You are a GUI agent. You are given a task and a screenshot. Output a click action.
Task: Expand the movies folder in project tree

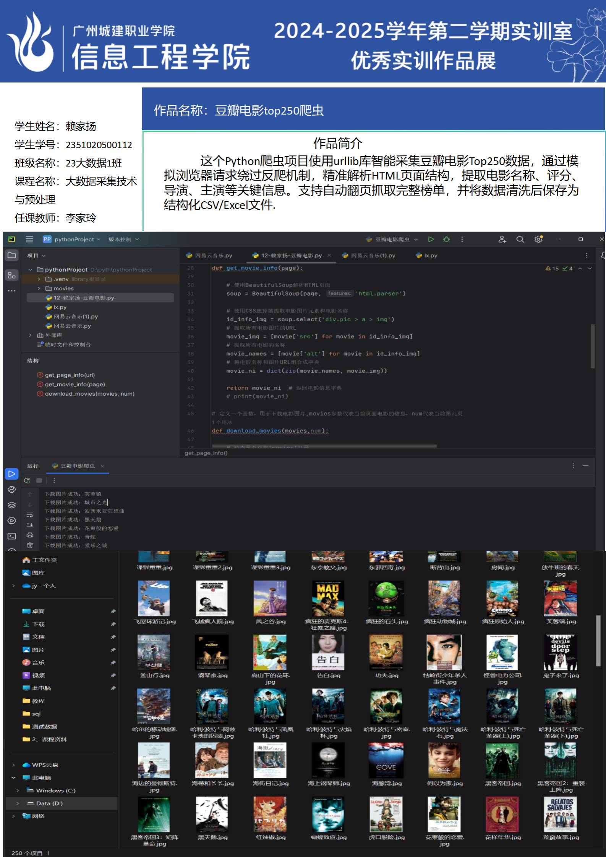point(39,288)
